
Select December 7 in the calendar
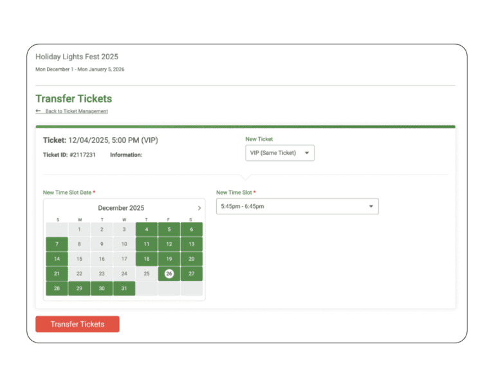[x=57, y=244]
